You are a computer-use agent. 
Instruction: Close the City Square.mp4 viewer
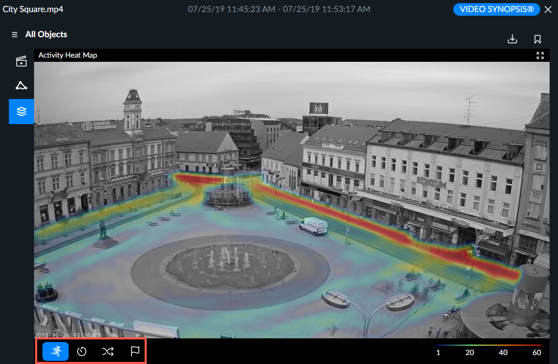coord(548,9)
